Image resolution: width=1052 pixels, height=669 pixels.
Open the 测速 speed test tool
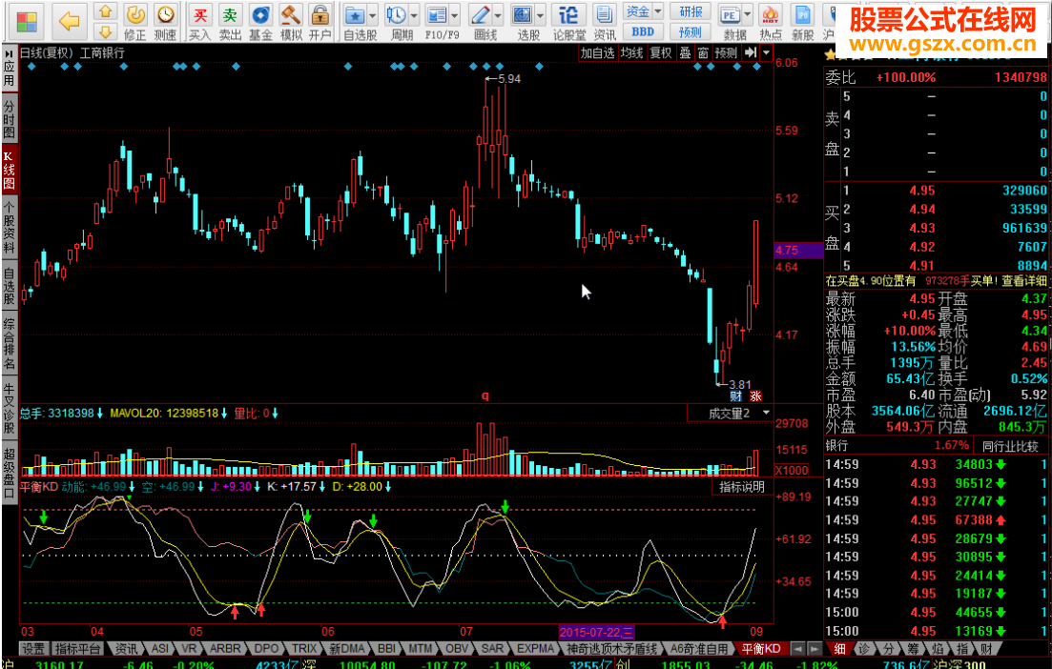166,22
